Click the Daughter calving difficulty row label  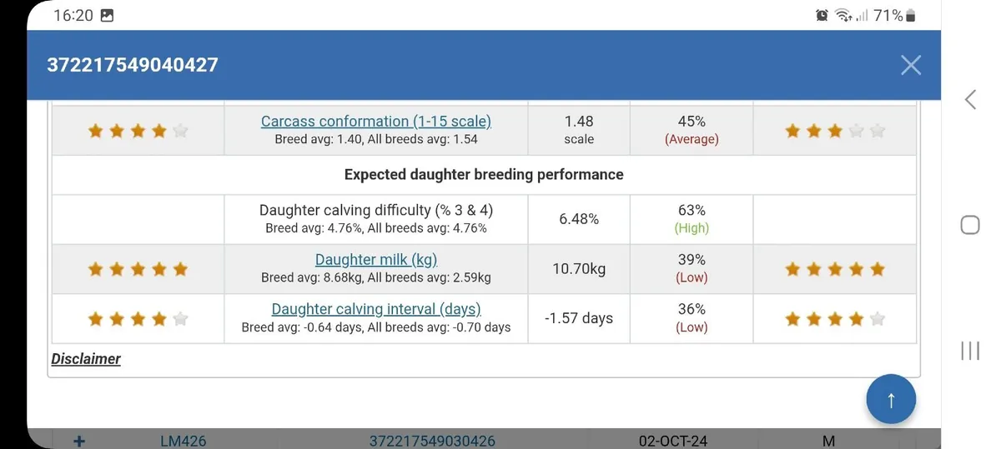[375, 211]
